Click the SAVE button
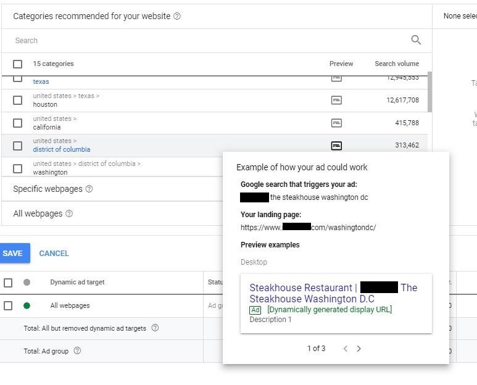 (x=14, y=253)
